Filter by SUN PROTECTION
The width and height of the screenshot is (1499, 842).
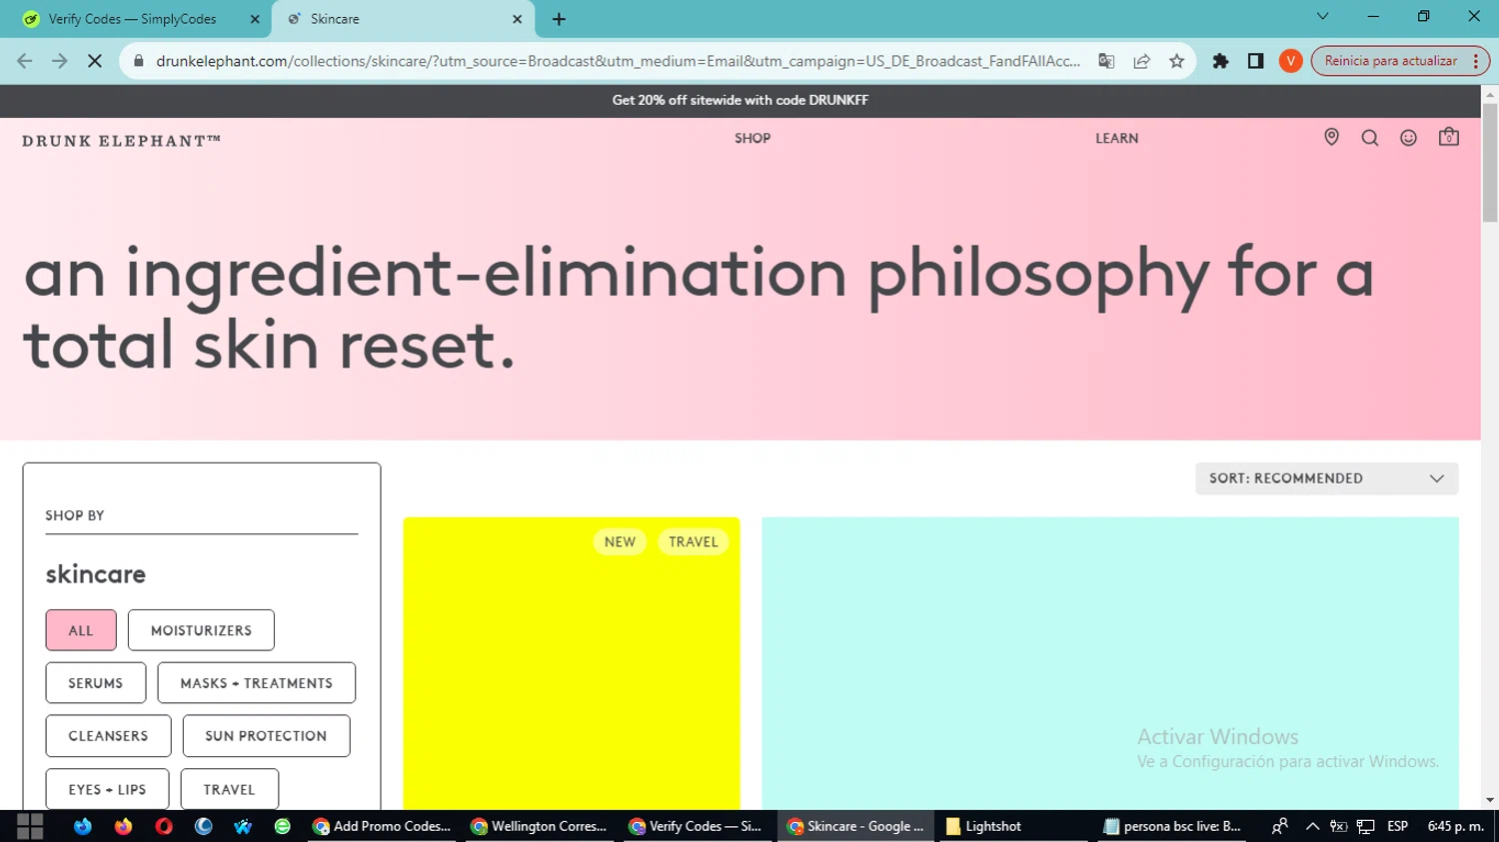(266, 736)
